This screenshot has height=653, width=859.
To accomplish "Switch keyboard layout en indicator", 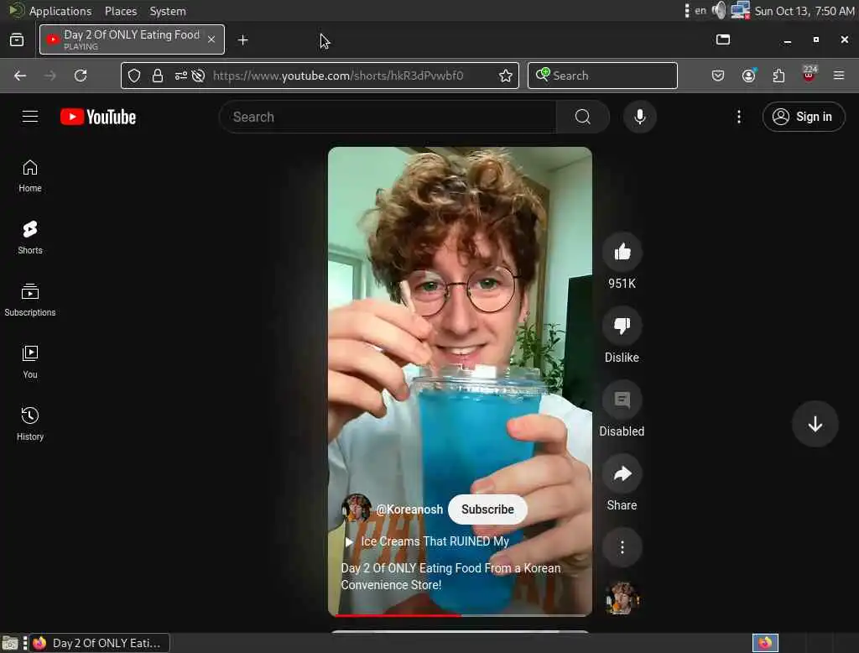I will point(700,10).
